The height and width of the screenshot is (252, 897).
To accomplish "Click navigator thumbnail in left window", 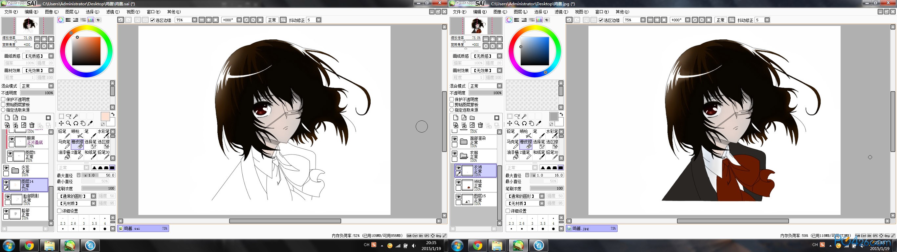I will point(28,26).
